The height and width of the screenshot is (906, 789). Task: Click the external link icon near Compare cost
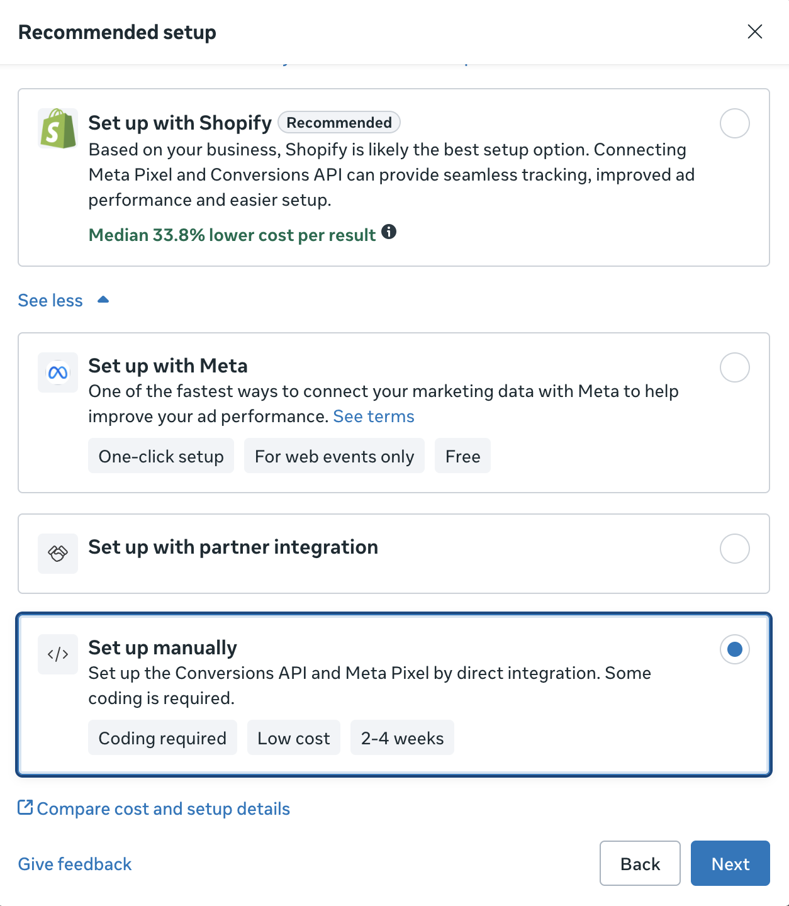(x=25, y=807)
